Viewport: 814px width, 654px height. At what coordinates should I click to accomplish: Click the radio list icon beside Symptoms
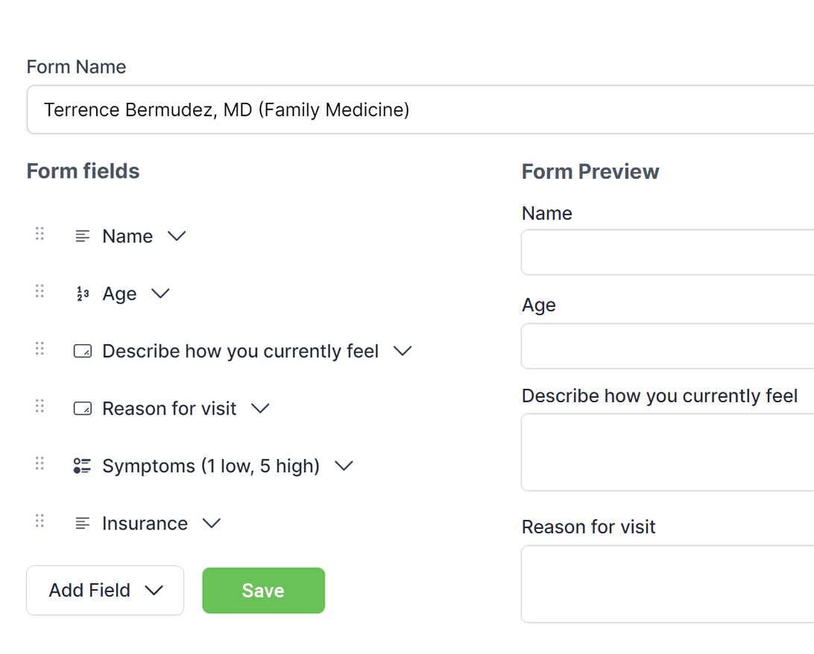pos(83,466)
